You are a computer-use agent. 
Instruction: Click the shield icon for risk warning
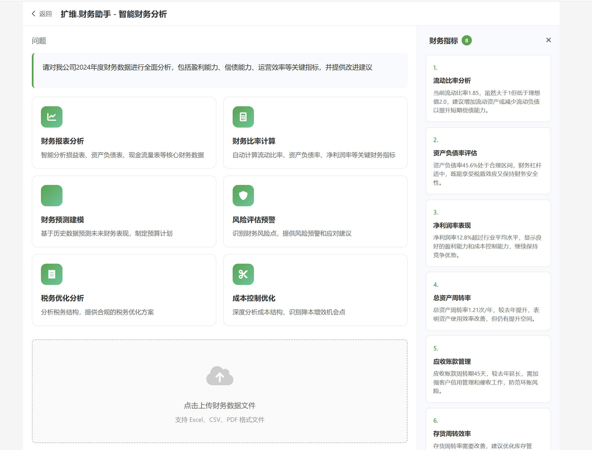tap(243, 195)
